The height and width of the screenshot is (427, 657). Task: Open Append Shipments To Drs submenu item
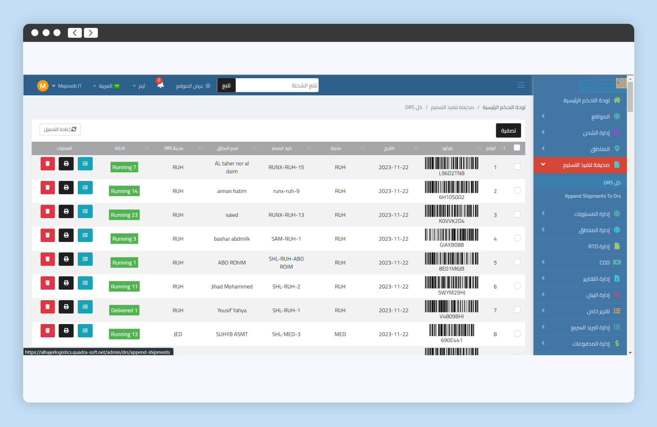click(592, 196)
